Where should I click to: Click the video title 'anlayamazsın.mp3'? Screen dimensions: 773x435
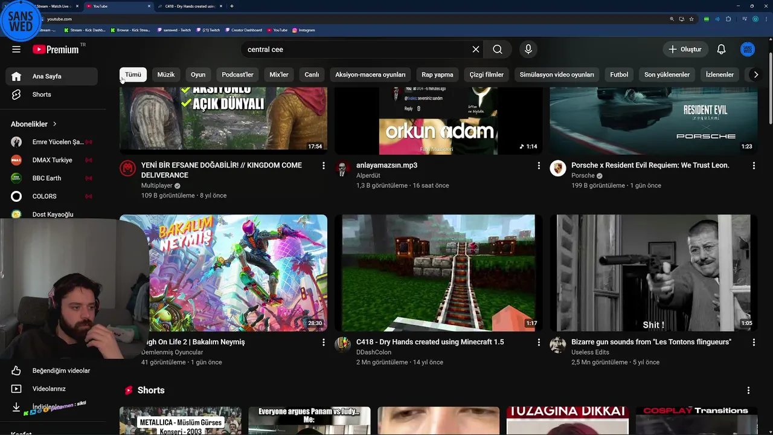(x=386, y=166)
